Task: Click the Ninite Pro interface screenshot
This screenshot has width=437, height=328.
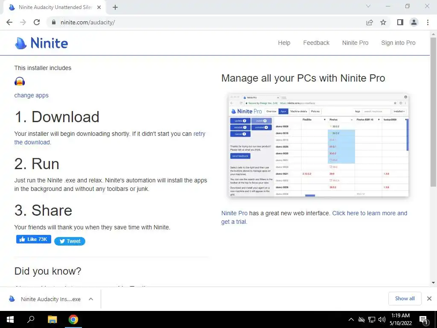Action: tap(318, 145)
